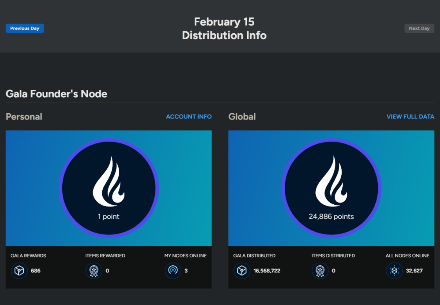Select the '1 point' text
This screenshot has height=305, width=440.
(109, 216)
